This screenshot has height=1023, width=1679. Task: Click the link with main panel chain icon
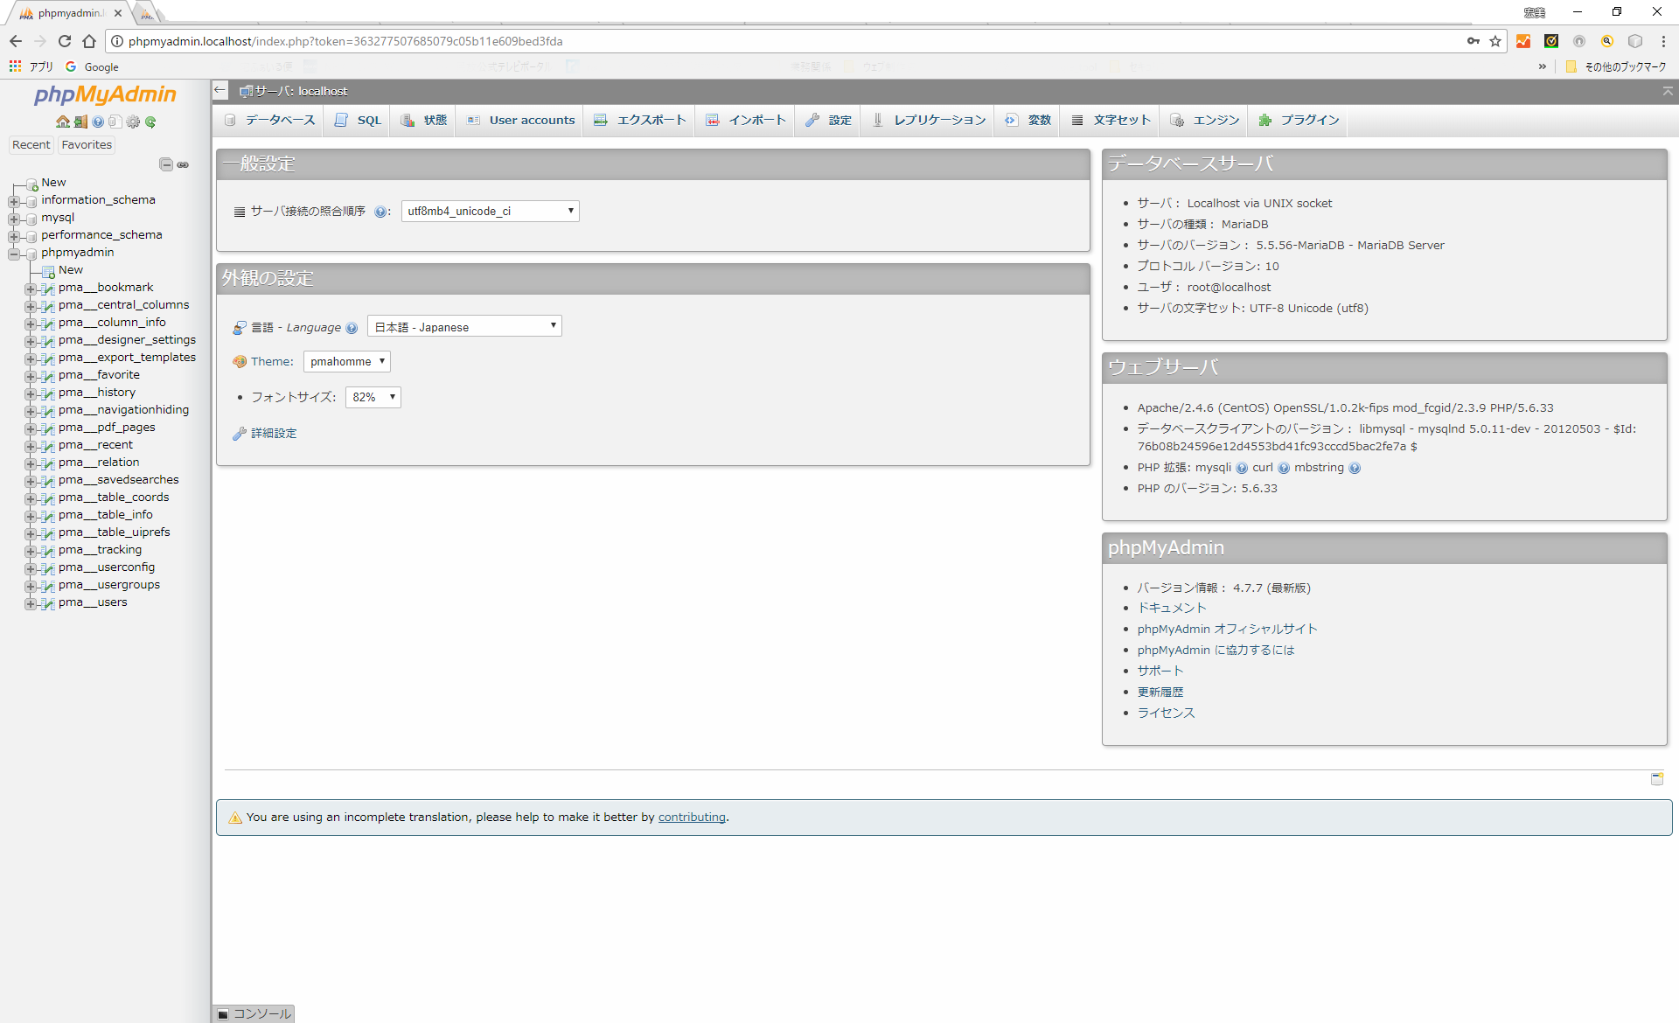[183, 164]
